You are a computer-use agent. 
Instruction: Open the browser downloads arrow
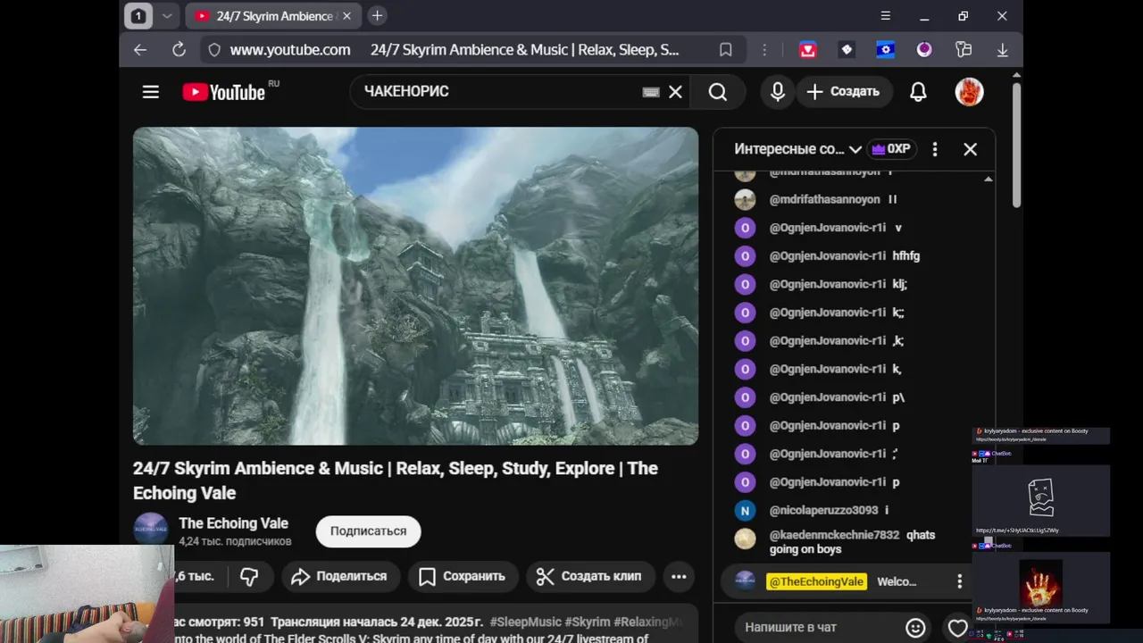coord(1003,50)
